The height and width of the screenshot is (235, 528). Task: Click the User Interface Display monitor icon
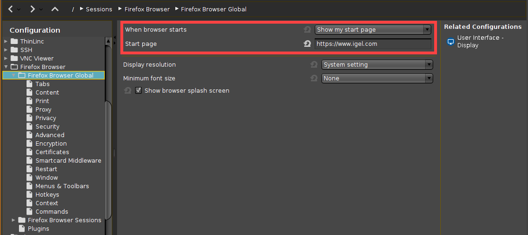pyautogui.click(x=451, y=42)
